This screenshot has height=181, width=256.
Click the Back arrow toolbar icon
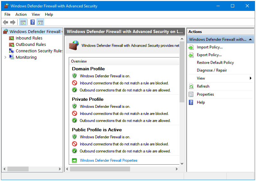coord(5,22)
